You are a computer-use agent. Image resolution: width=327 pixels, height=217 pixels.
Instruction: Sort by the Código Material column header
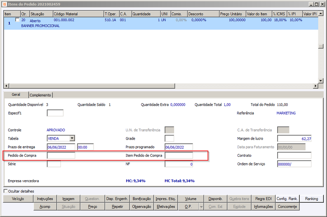78,14
